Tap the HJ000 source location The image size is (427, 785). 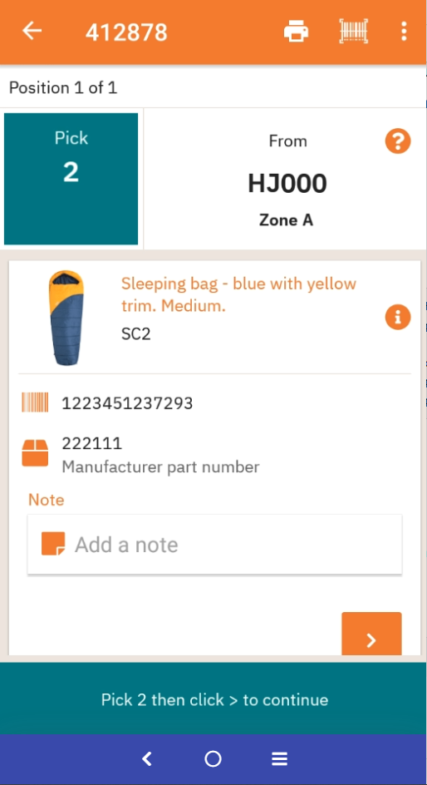coord(287,184)
